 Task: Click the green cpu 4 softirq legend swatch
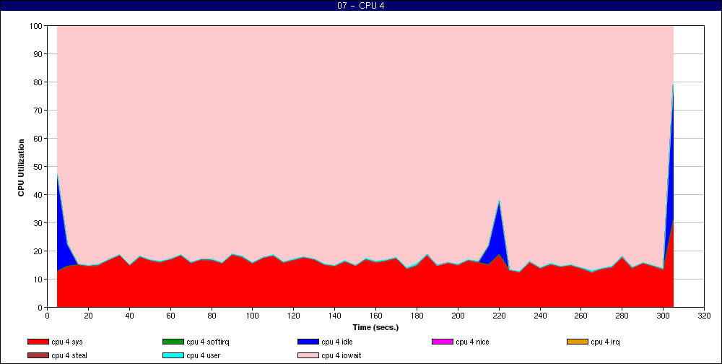pos(173,342)
